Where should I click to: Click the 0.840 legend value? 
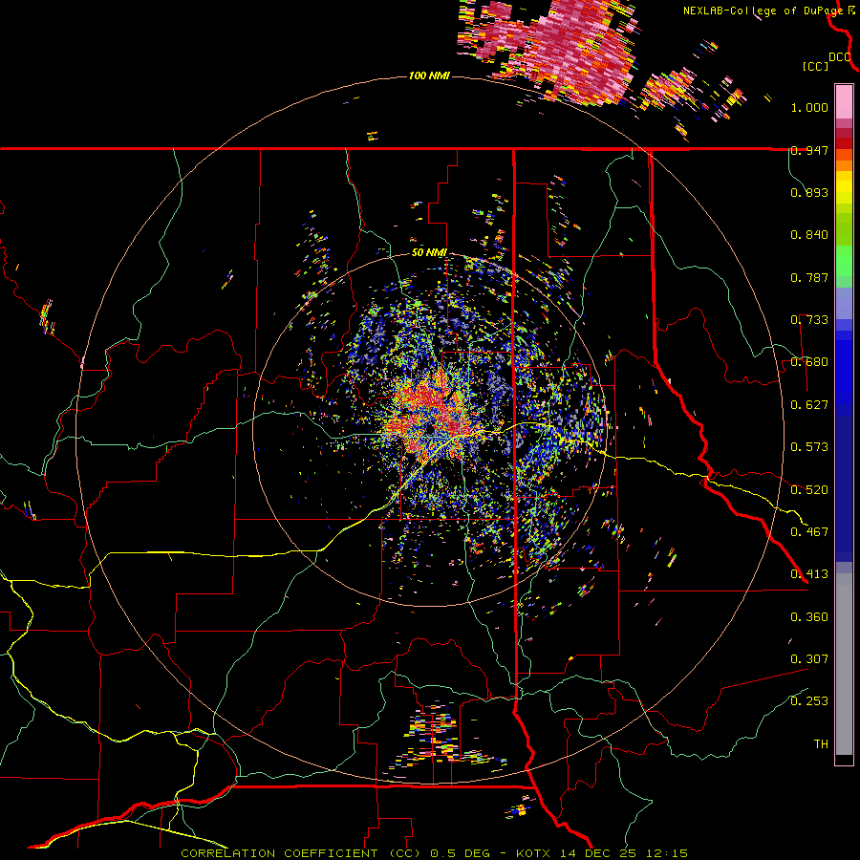coord(809,235)
